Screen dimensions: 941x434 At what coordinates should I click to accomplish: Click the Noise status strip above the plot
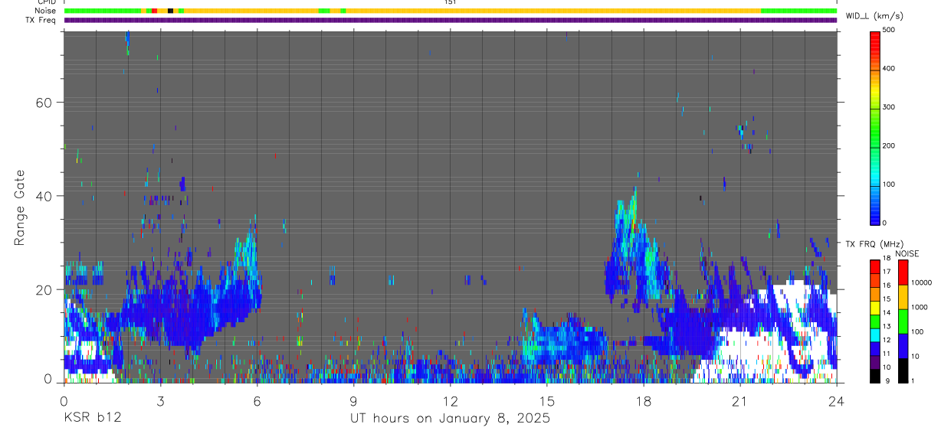[451, 11]
